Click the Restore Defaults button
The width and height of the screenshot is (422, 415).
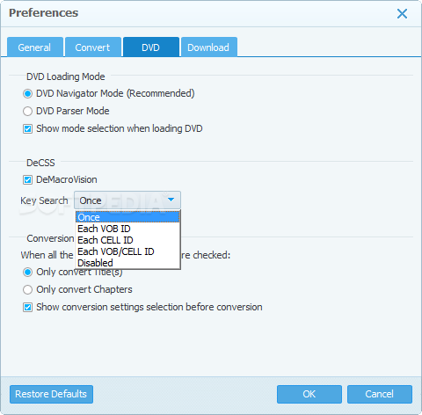click(x=51, y=394)
